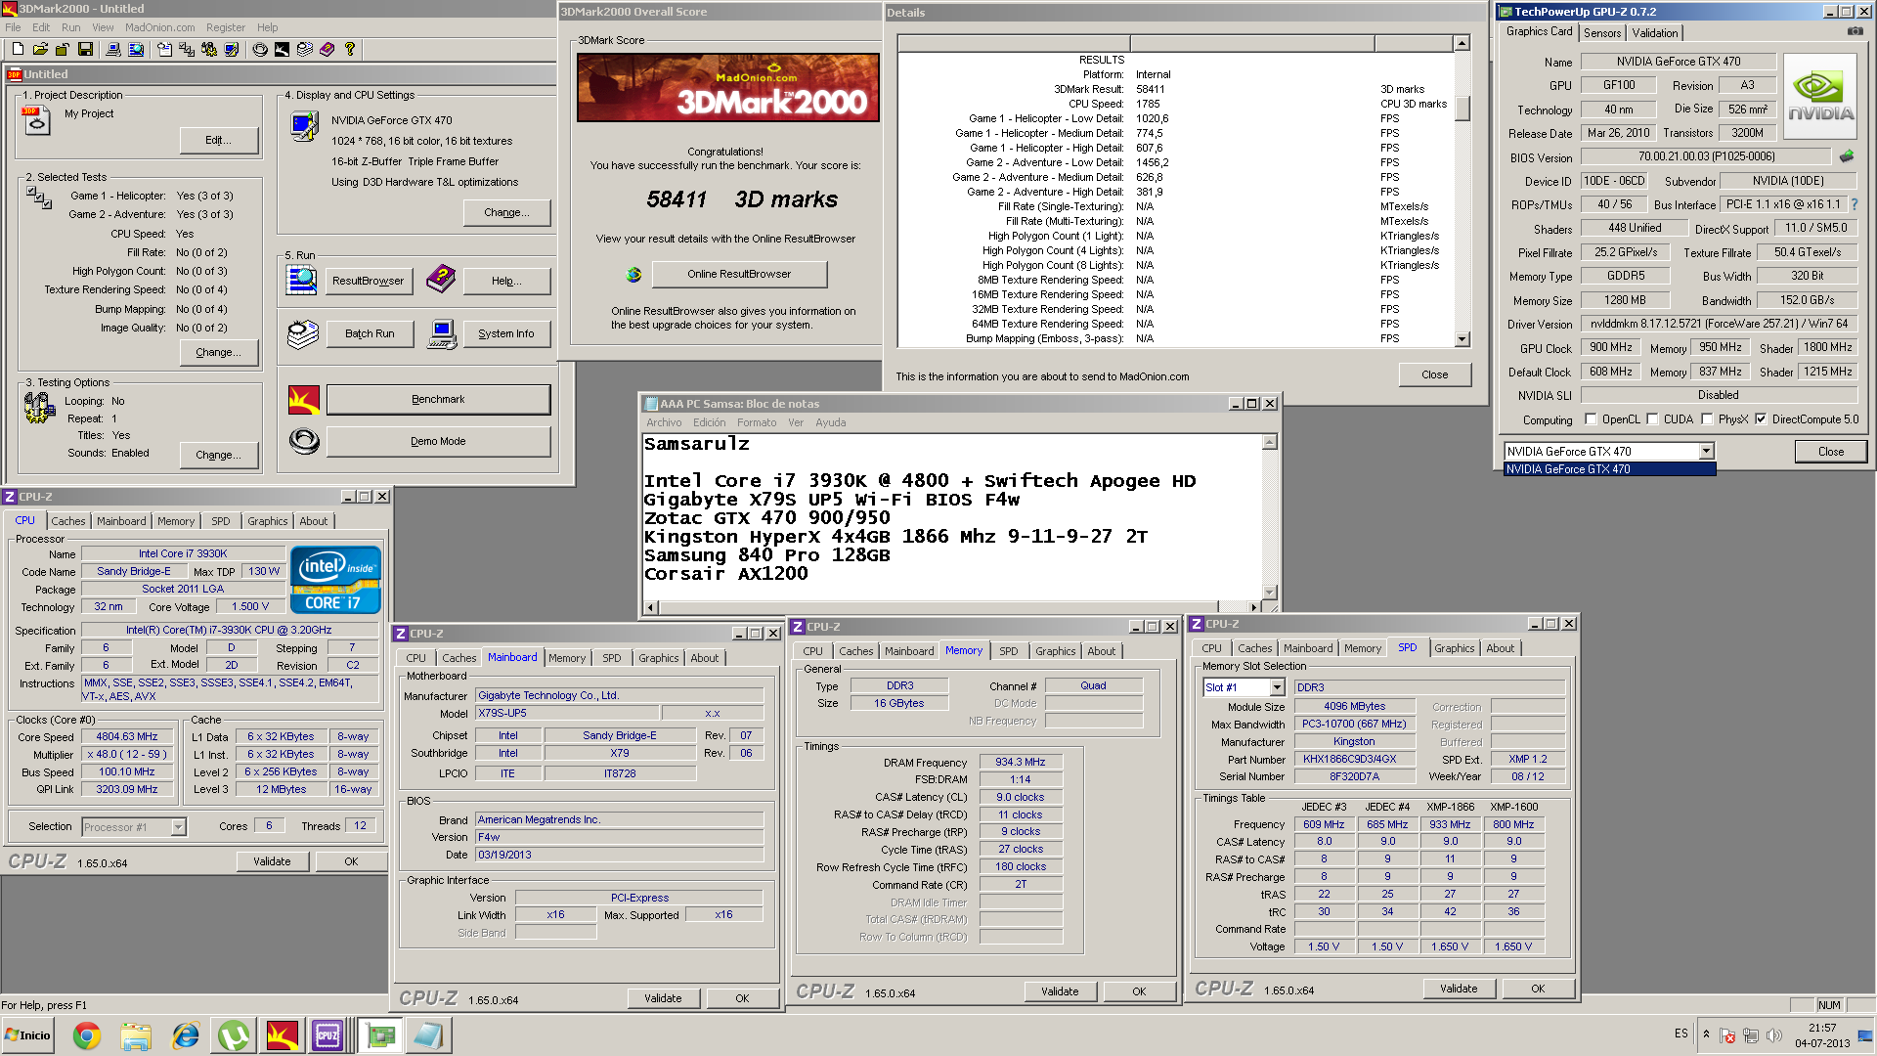
Task: Switch to the Validation tab in GPU-Z
Action: tap(1655, 32)
